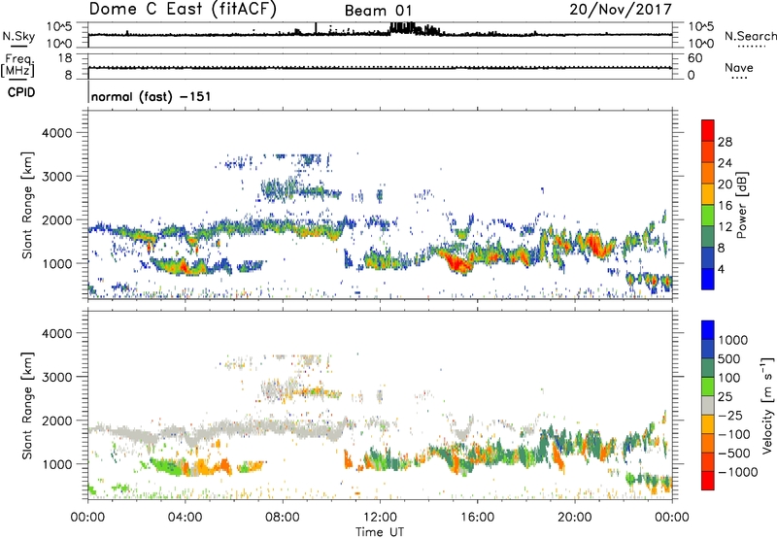
Task: Click the light green segment of power colorbar
Action: click(708, 215)
